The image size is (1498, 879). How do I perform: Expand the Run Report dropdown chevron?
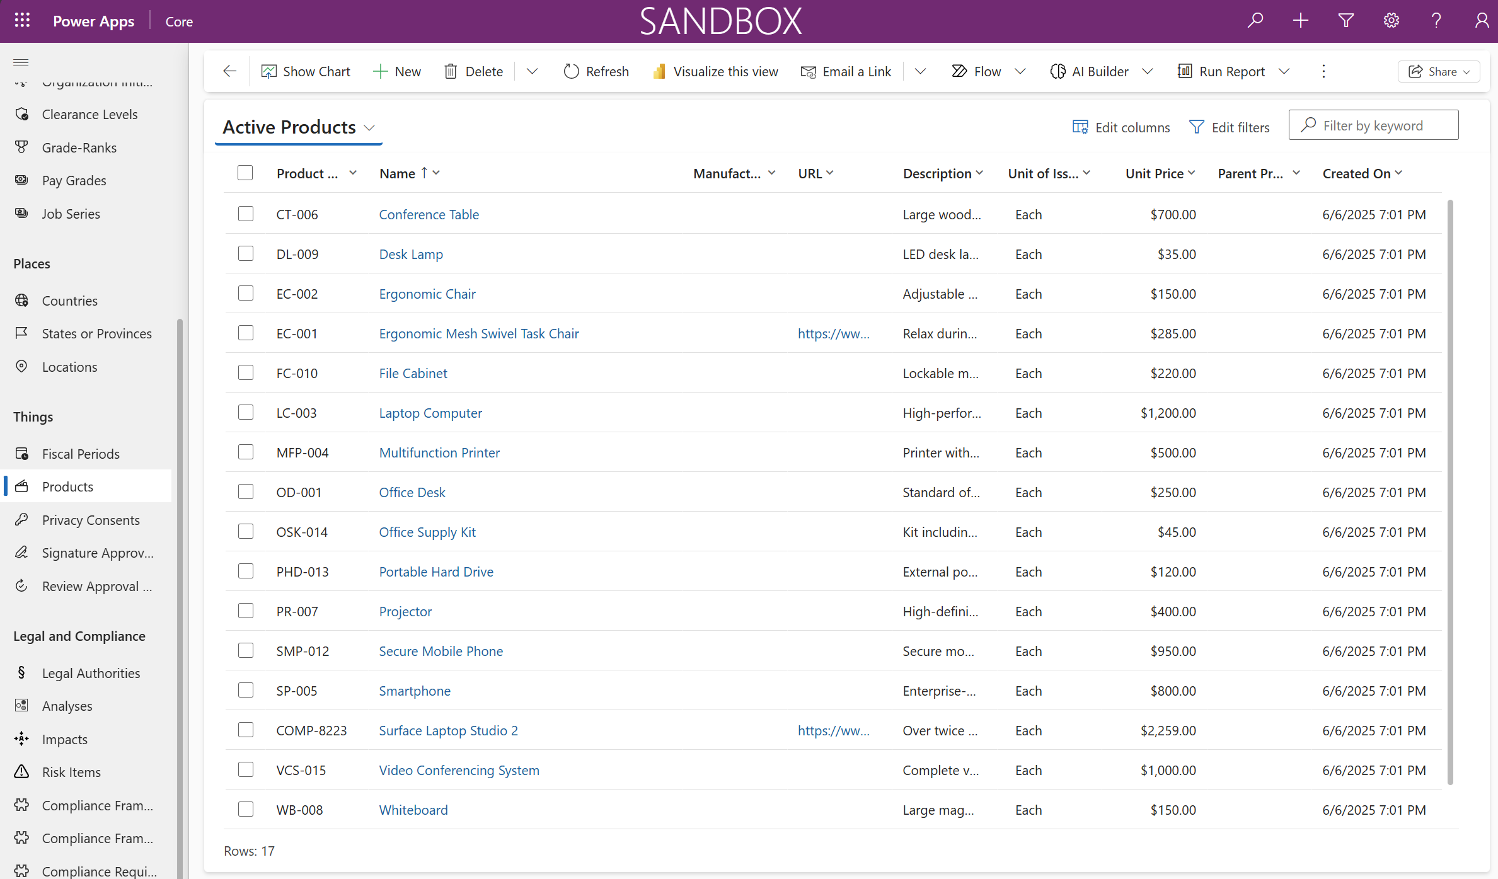pyautogui.click(x=1284, y=71)
